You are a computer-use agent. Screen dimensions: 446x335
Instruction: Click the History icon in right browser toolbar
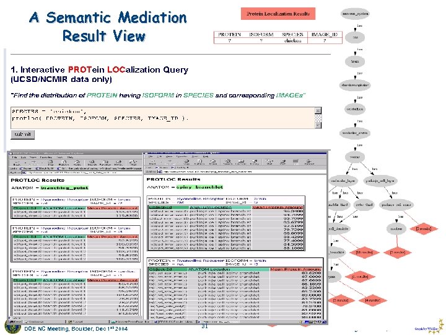pyautogui.click(x=255, y=162)
